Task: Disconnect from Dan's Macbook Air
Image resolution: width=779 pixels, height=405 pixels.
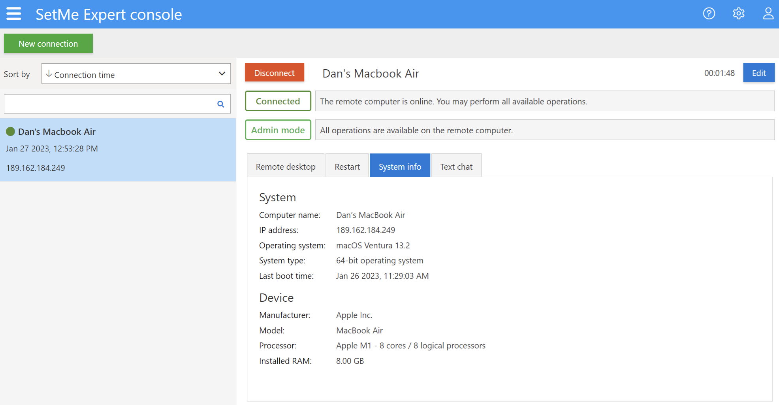Action: (x=275, y=73)
